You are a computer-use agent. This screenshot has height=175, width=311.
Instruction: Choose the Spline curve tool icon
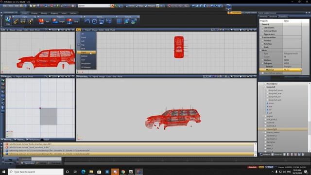click(109, 21)
